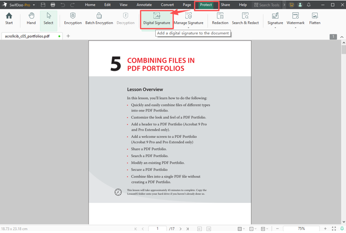Print the document
The image size is (346, 233).
[53, 4]
